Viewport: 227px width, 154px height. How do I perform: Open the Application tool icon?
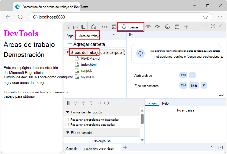point(177,27)
